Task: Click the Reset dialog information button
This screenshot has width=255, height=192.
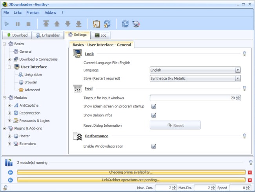Action: point(175,125)
